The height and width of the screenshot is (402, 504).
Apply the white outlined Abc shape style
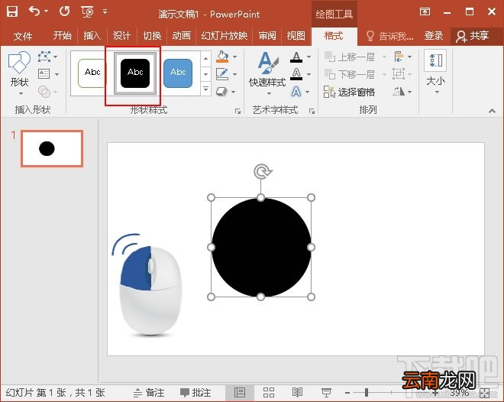pos(92,73)
